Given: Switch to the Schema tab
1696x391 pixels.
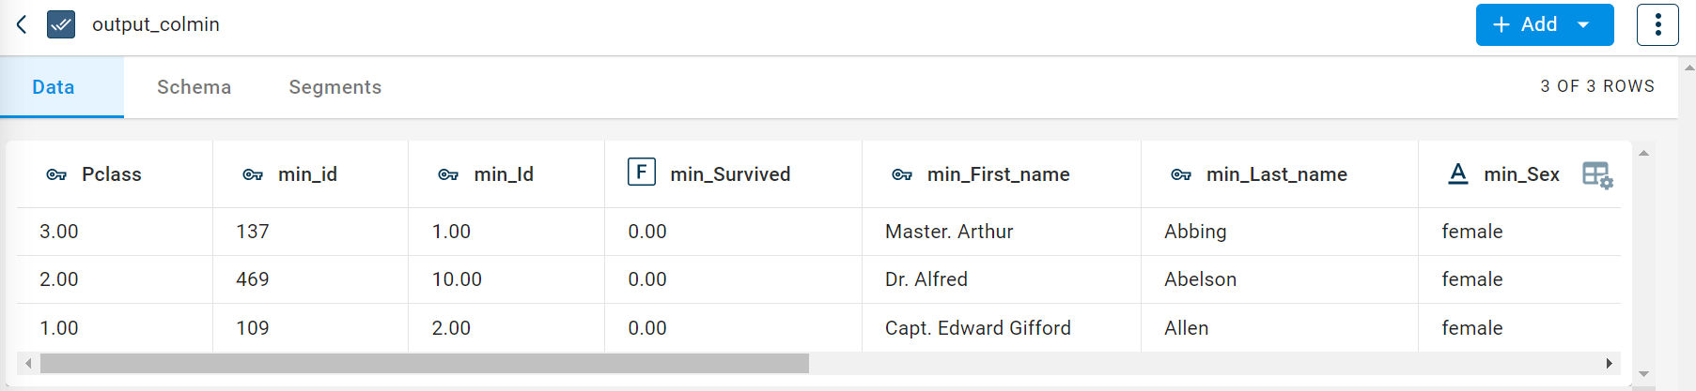Looking at the screenshot, I should 194,87.
